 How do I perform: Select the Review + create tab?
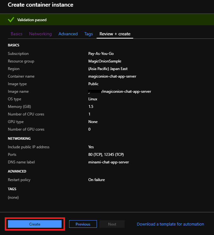pyautogui.click(x=115, y=34)
